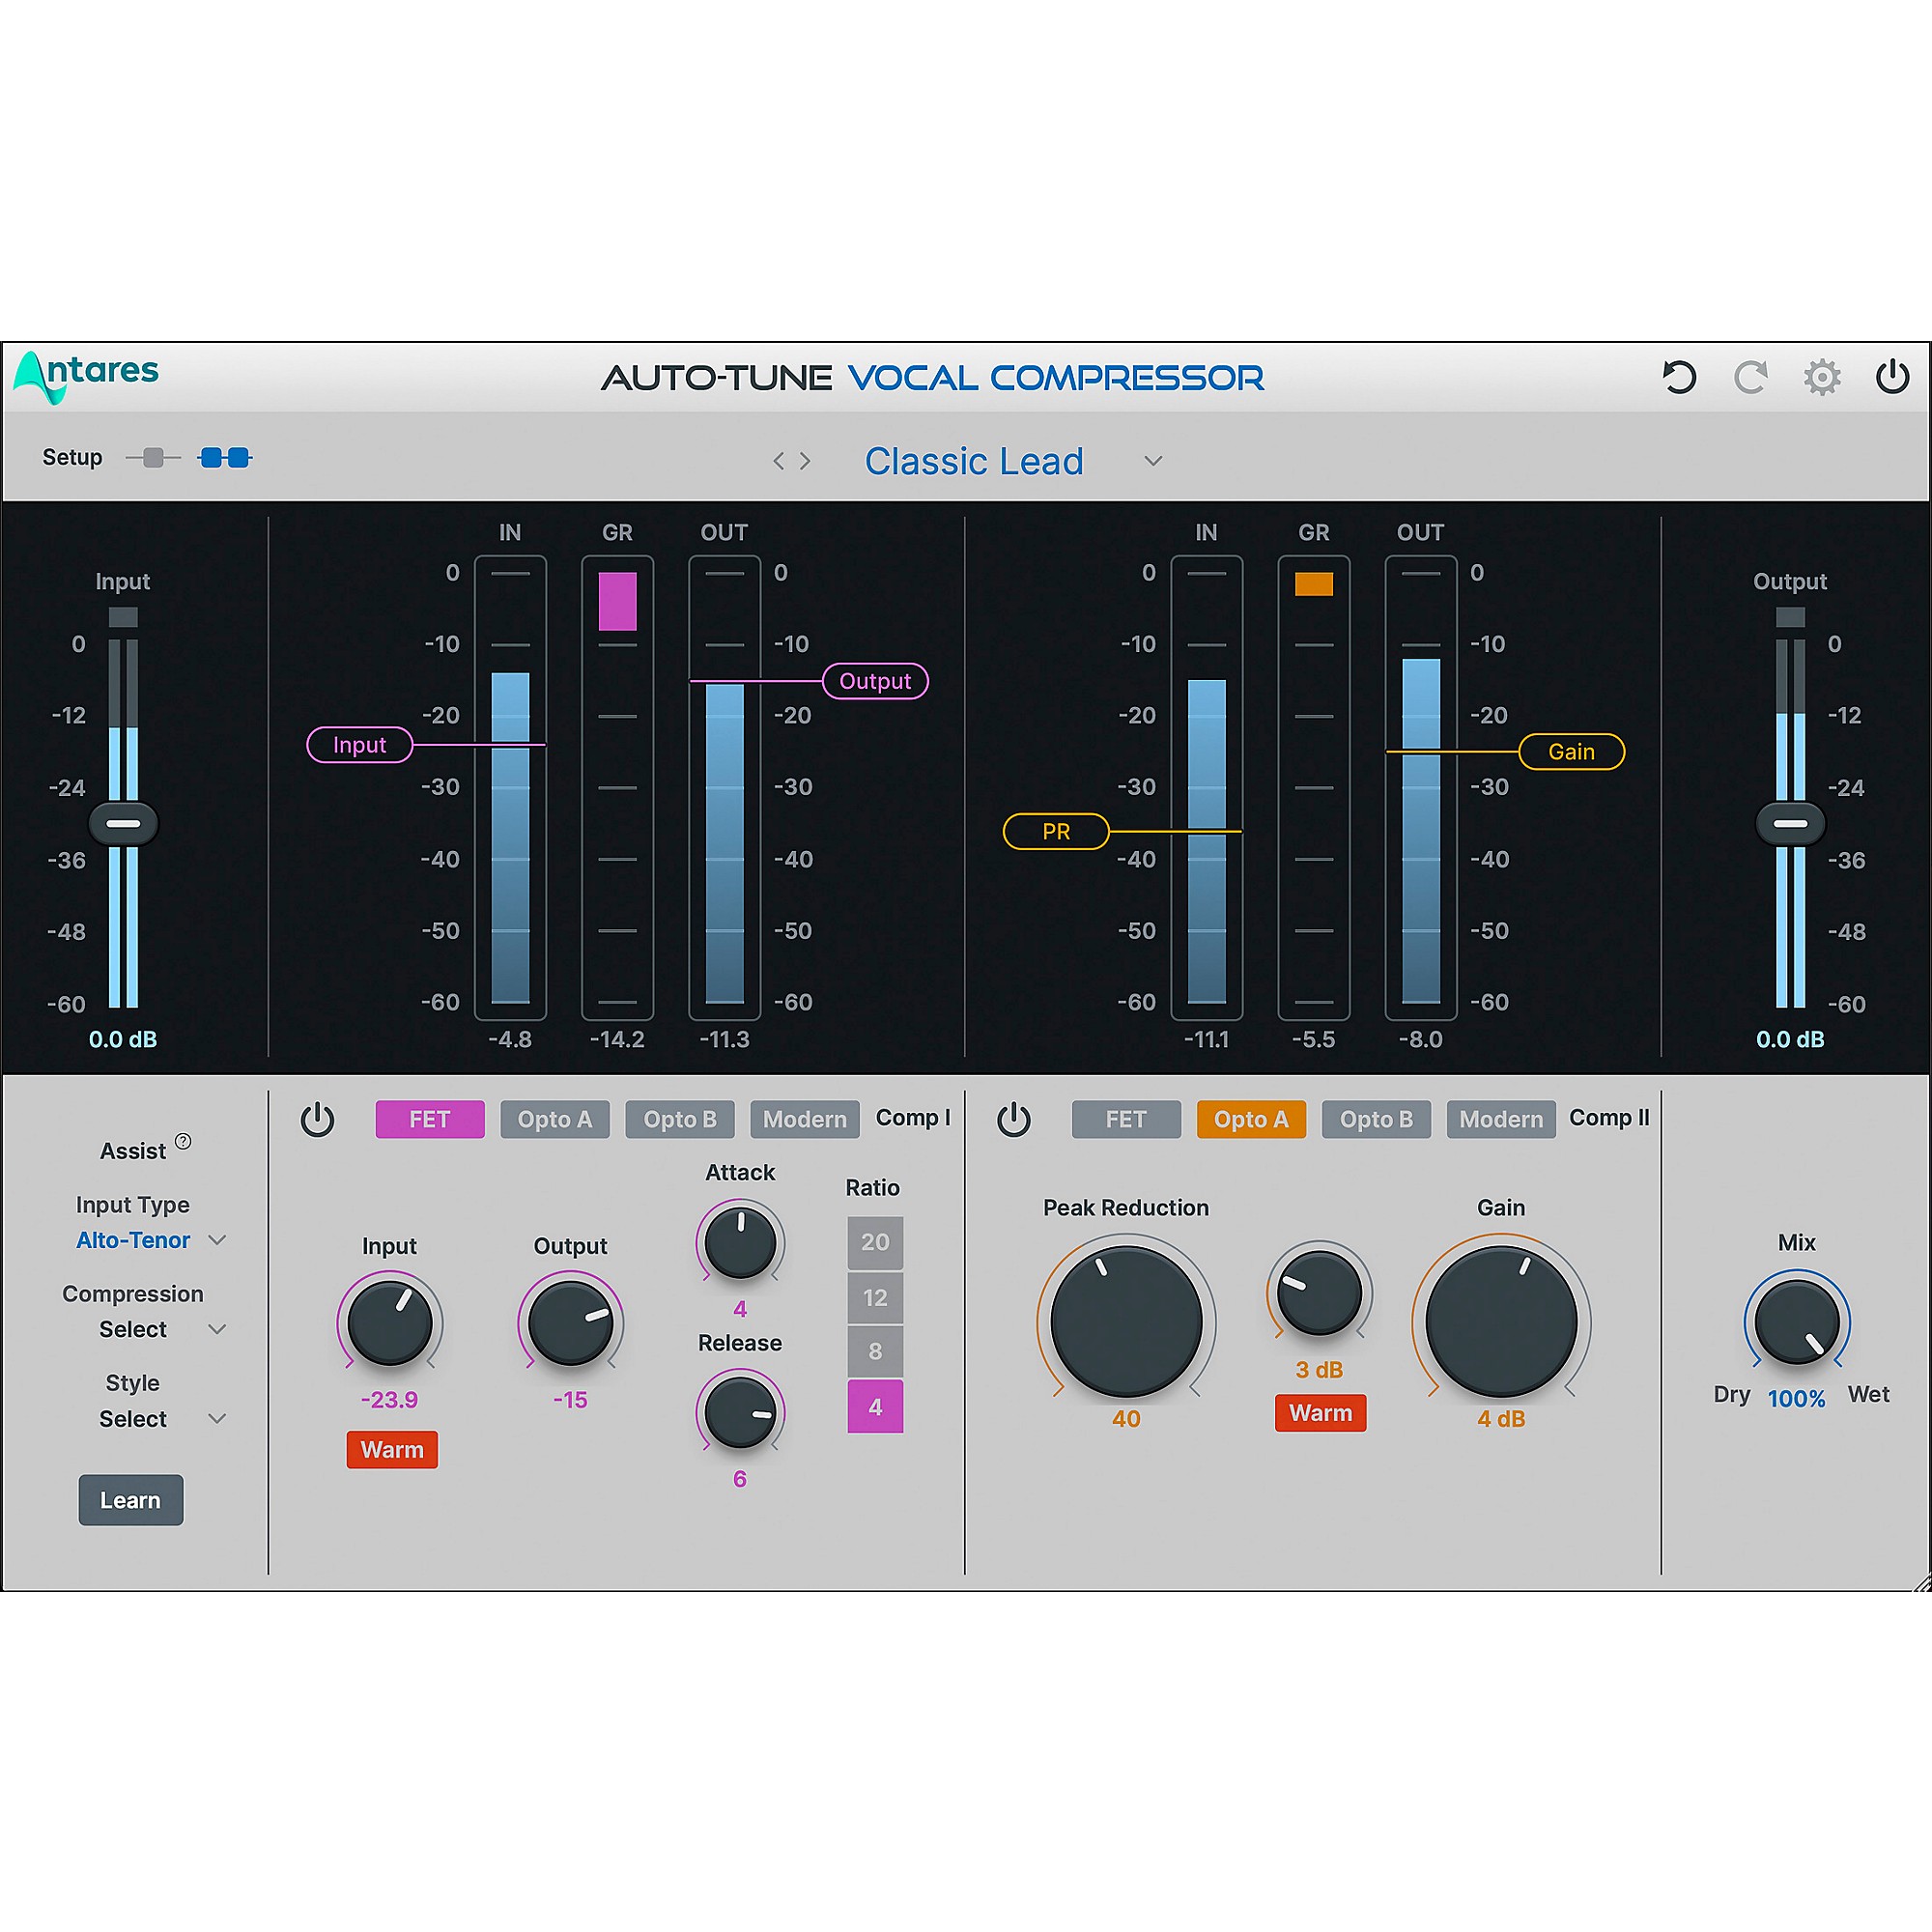Click the Gain value 4 dB
This screenshot has height=1932, width=1932.
(1501, 1419)
